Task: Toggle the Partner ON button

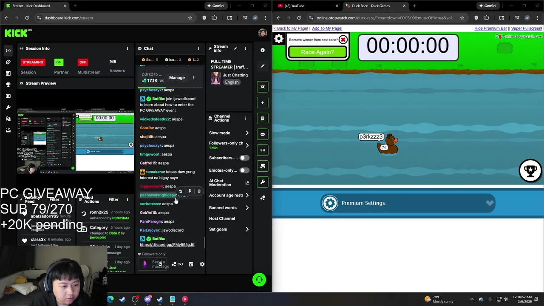Action: [59, 62]
